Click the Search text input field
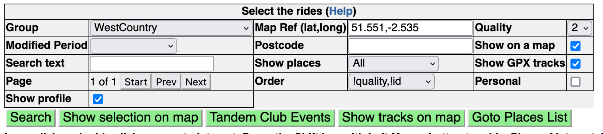This screenshot has height=134, width=603. 152,64
